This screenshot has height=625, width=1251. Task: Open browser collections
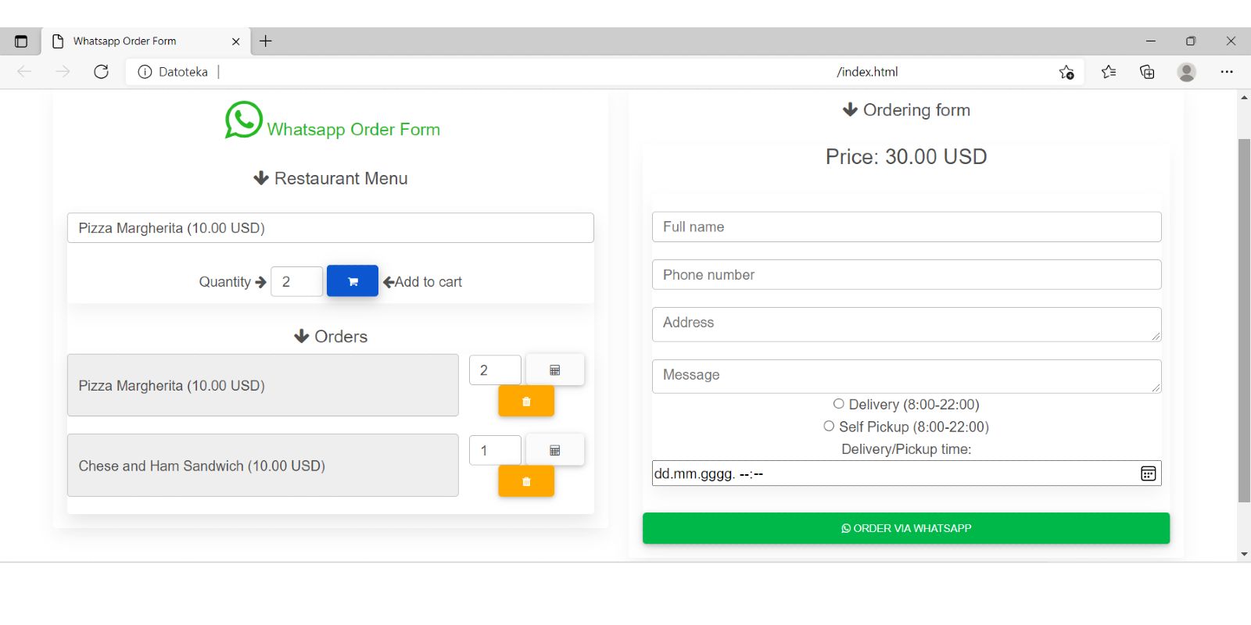(x=1147, y=72)
